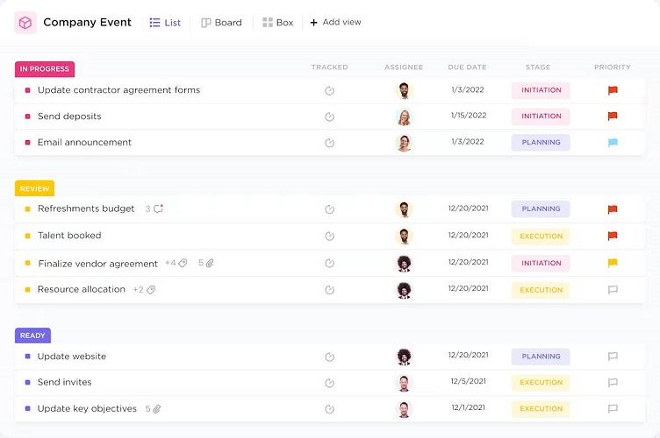The height and width of the screenshot is (438, 660).
Task: Toggle status square for Talent booked
Action: coord(28,236)
